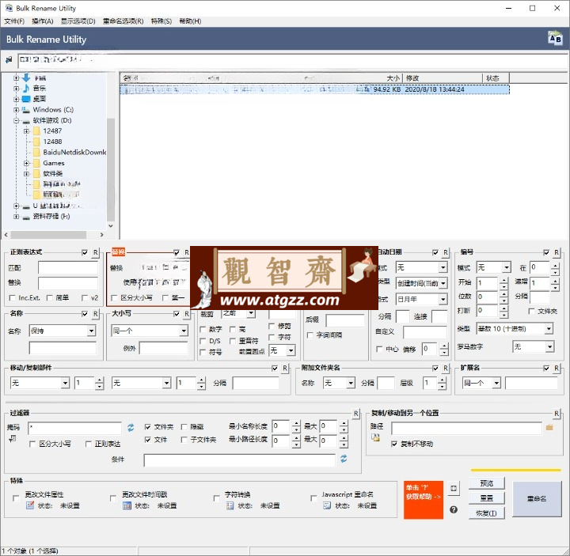Click the 正则表达式 匹配 input field

pos(68,268)
